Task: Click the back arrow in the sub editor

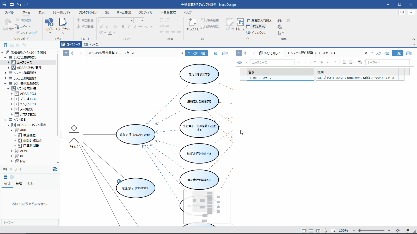Action: pos(246,53)
